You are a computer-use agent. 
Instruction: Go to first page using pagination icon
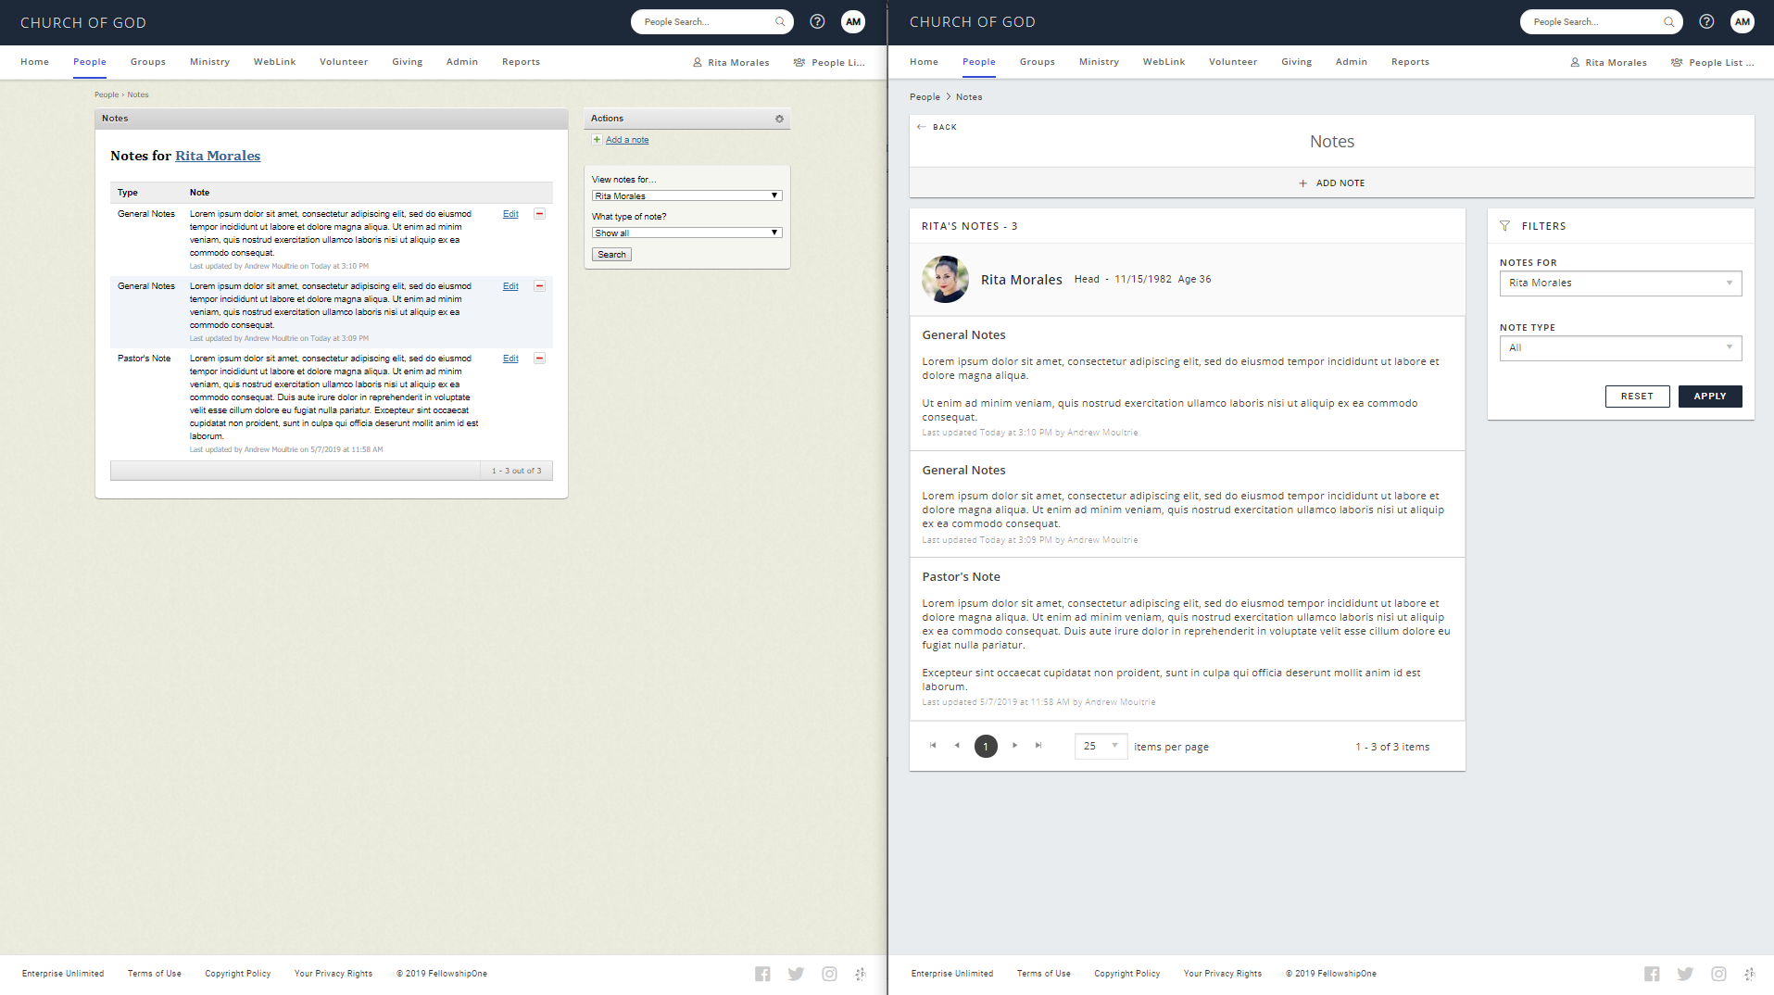pos(933,746)
